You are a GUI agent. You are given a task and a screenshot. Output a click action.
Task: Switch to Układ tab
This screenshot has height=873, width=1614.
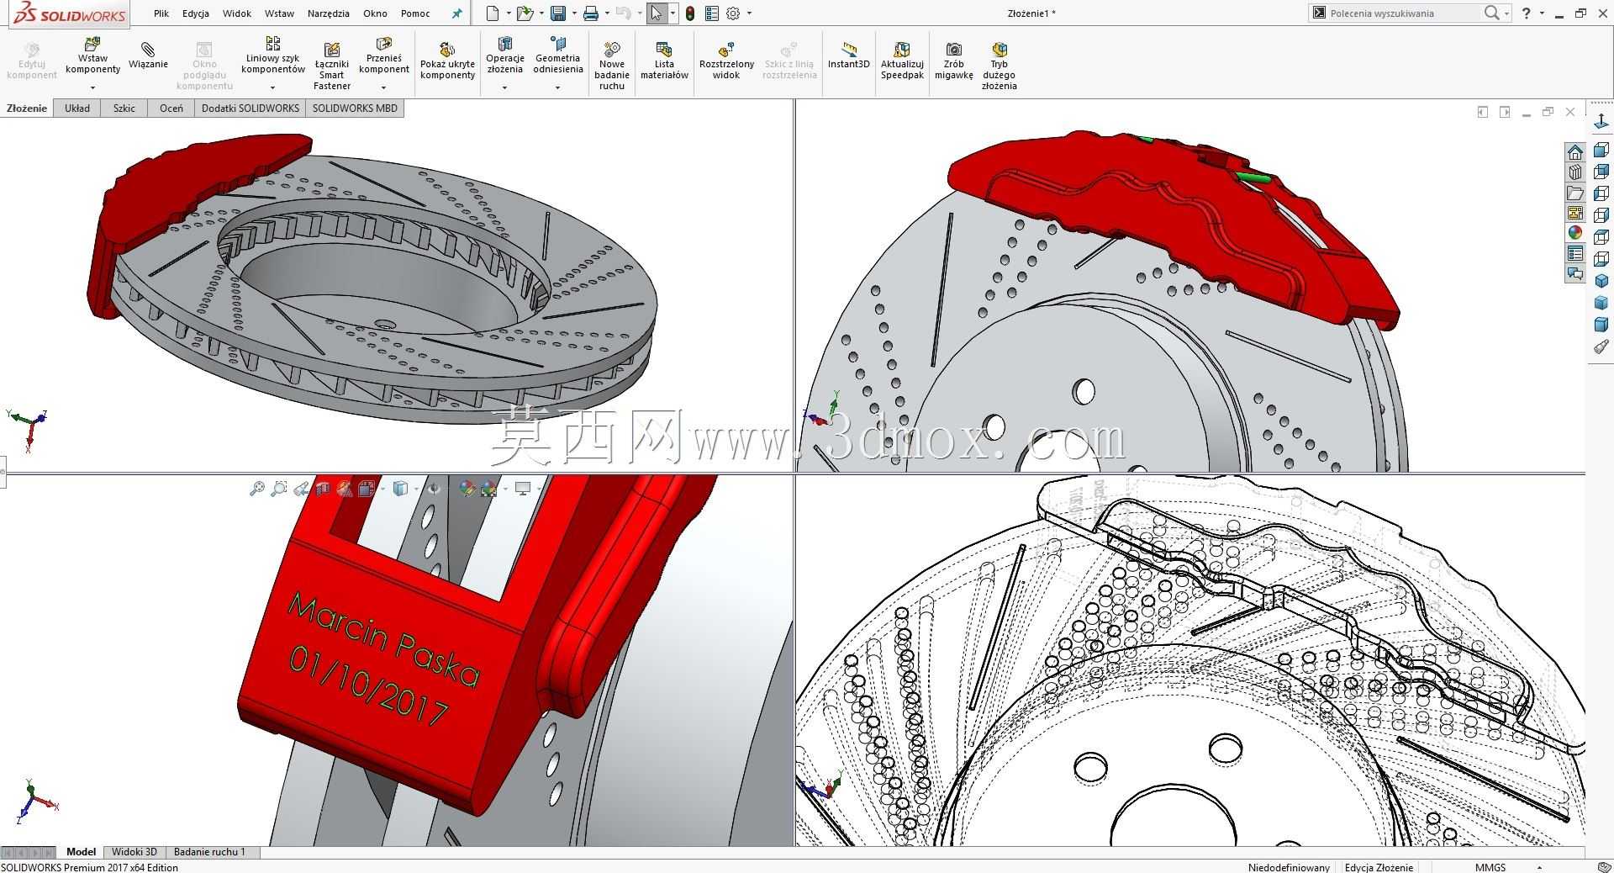(77, 108)
